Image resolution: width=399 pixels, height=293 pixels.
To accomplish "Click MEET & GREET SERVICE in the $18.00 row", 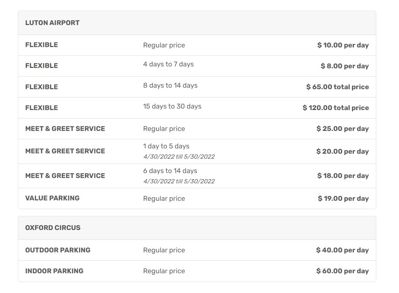I will [x=65, y=176].
